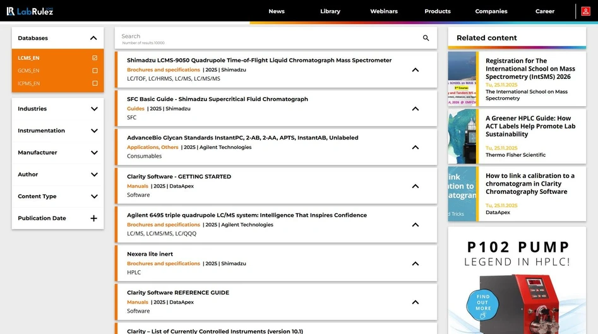Collapse the SFC Basic Guide chevron

pos(415,109)
